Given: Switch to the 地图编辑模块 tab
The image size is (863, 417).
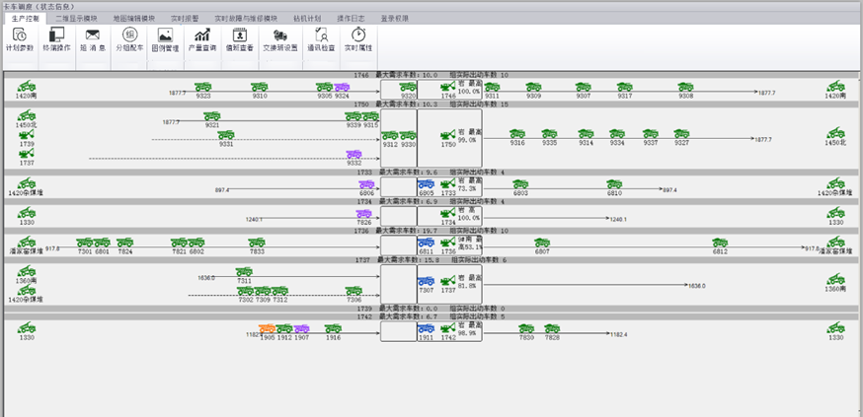Looking at the screenshot, I should (x=133, y=18).
